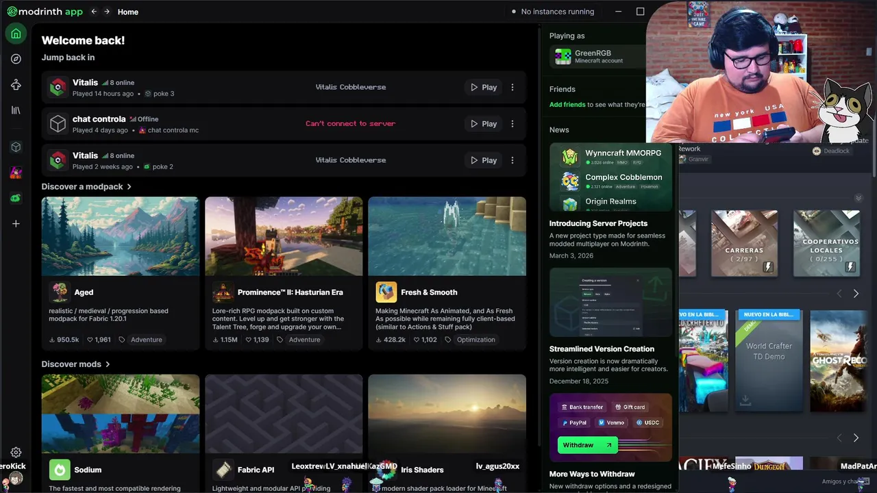Click previous arrow in Steam categories shelf
877x493 pixels.
tap(839, 293)
